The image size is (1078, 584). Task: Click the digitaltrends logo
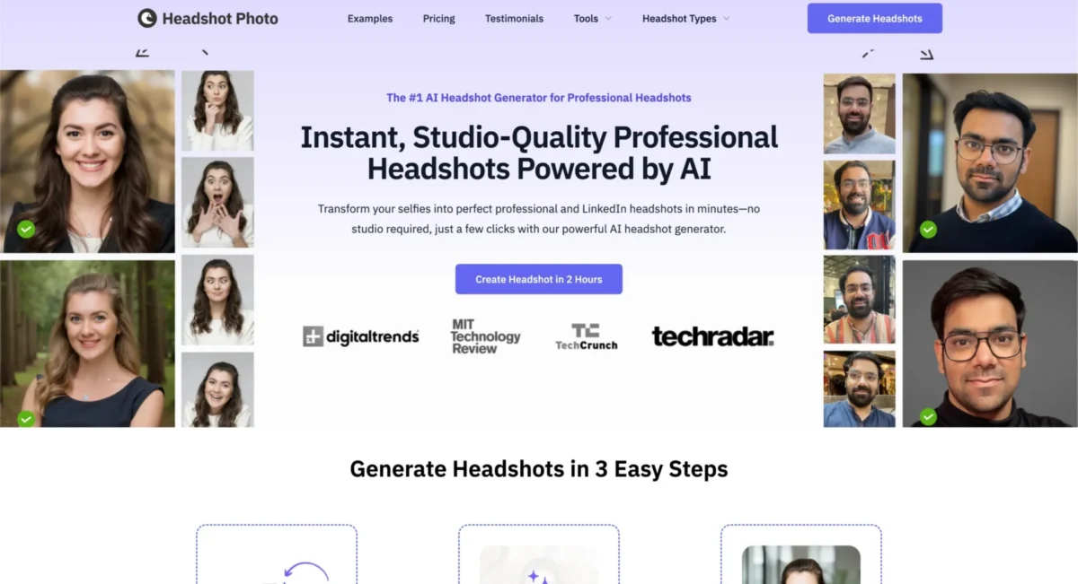[361, 336]
